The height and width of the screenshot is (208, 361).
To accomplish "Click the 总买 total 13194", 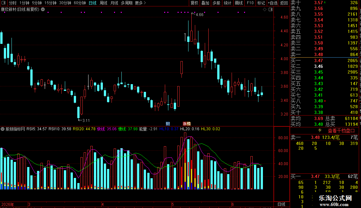I will click(x=351, y=124).
